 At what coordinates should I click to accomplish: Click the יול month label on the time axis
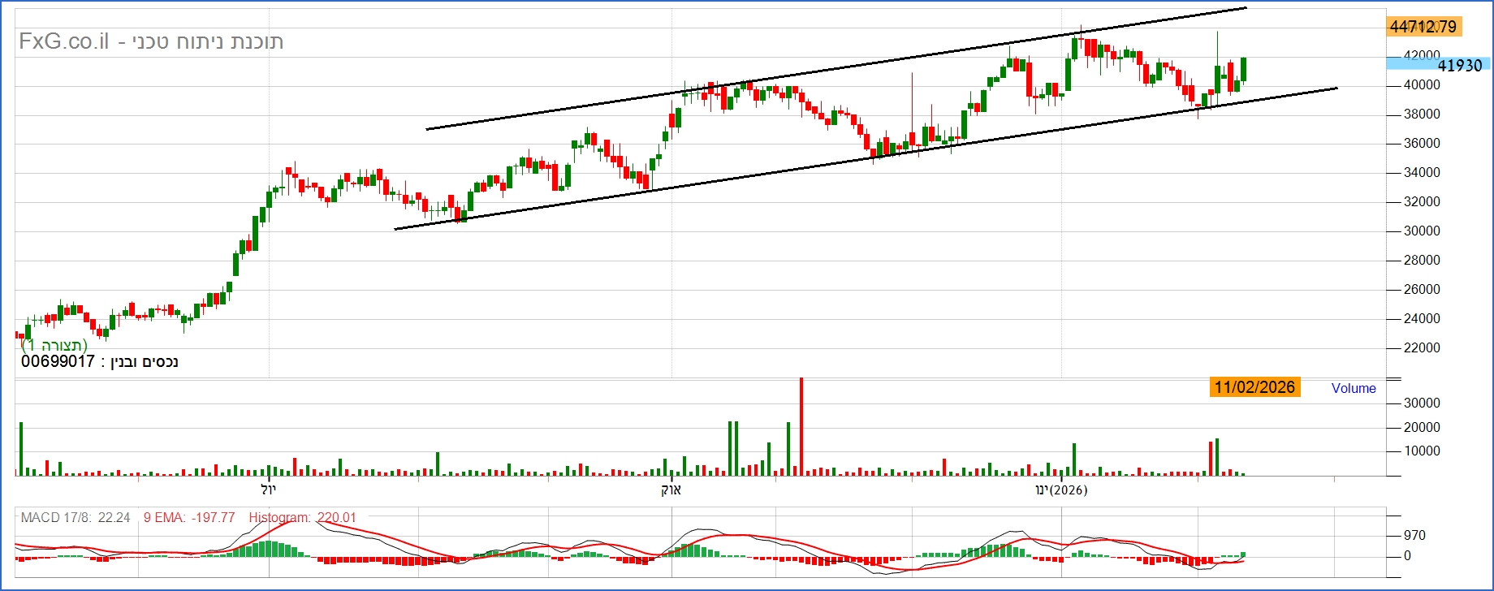[269, 490]
